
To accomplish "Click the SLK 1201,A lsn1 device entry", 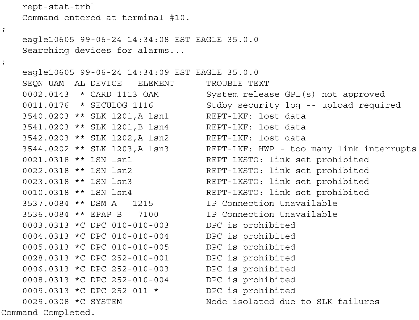I will tap(129, 116).
